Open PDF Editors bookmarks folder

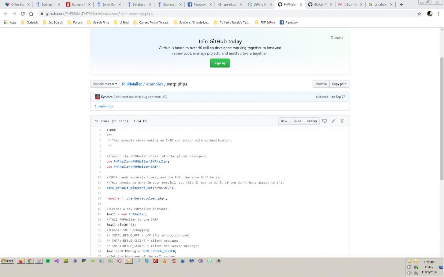[265, 22]
